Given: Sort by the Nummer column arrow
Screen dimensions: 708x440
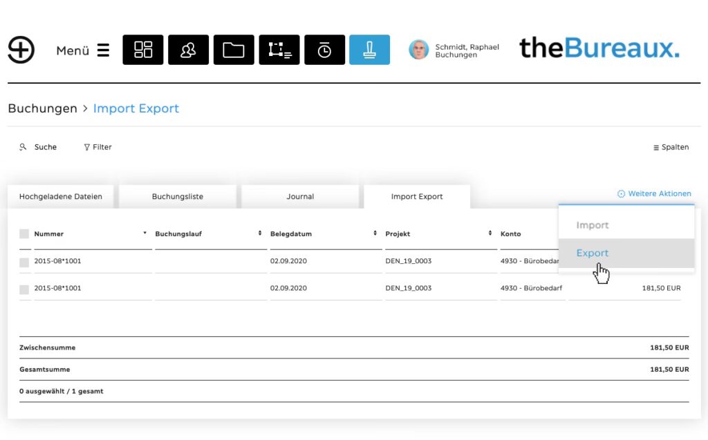Looking at the screenshot, I should [x=145, y=233].
